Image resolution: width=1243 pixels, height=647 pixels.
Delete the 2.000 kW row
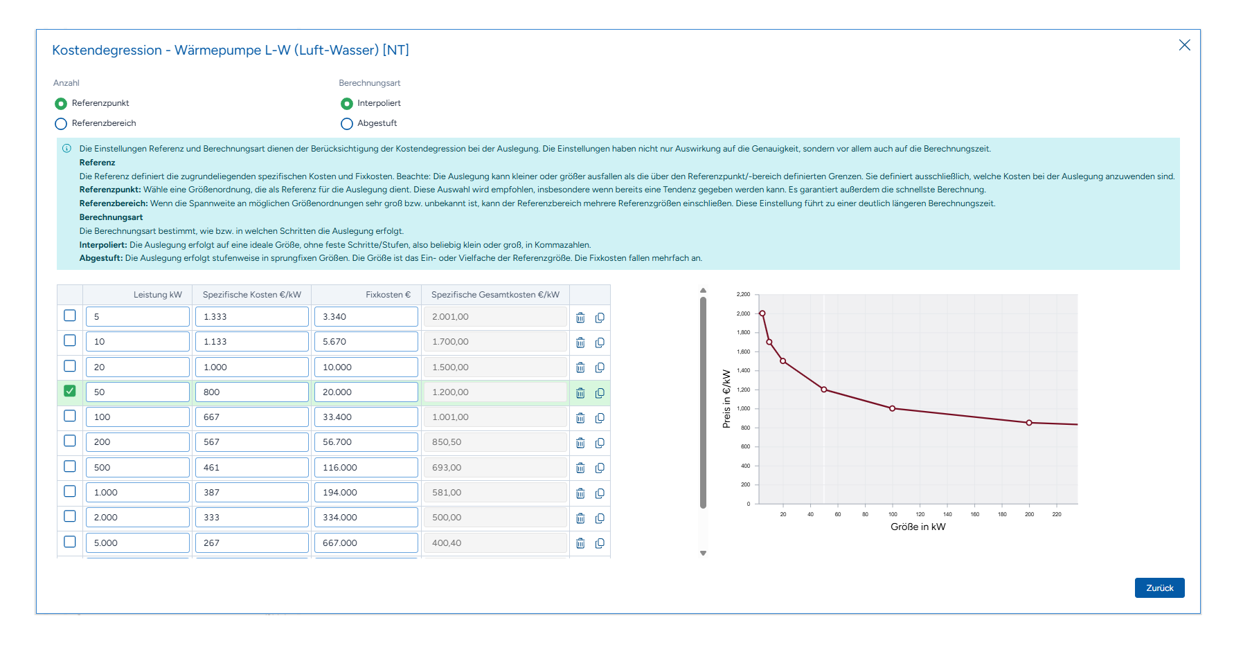(580, 518)
